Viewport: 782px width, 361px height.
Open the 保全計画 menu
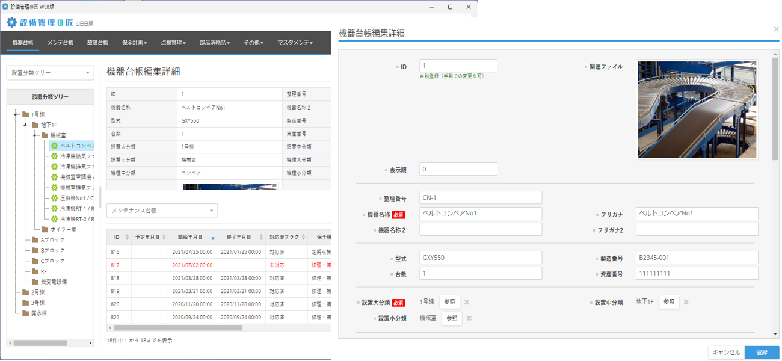coord(134,43)
